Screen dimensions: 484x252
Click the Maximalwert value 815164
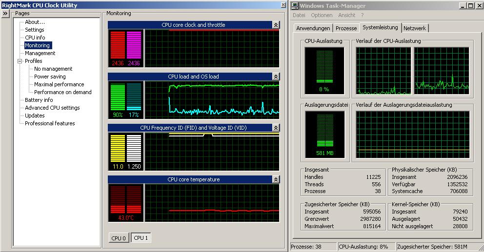click(x=372, y=226)
